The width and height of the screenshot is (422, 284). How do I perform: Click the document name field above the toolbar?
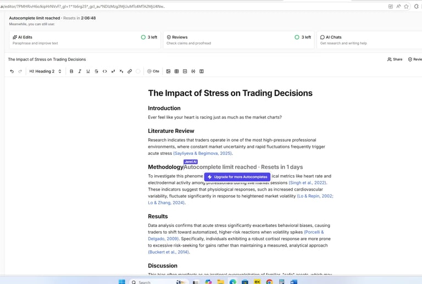pos(47,59)
